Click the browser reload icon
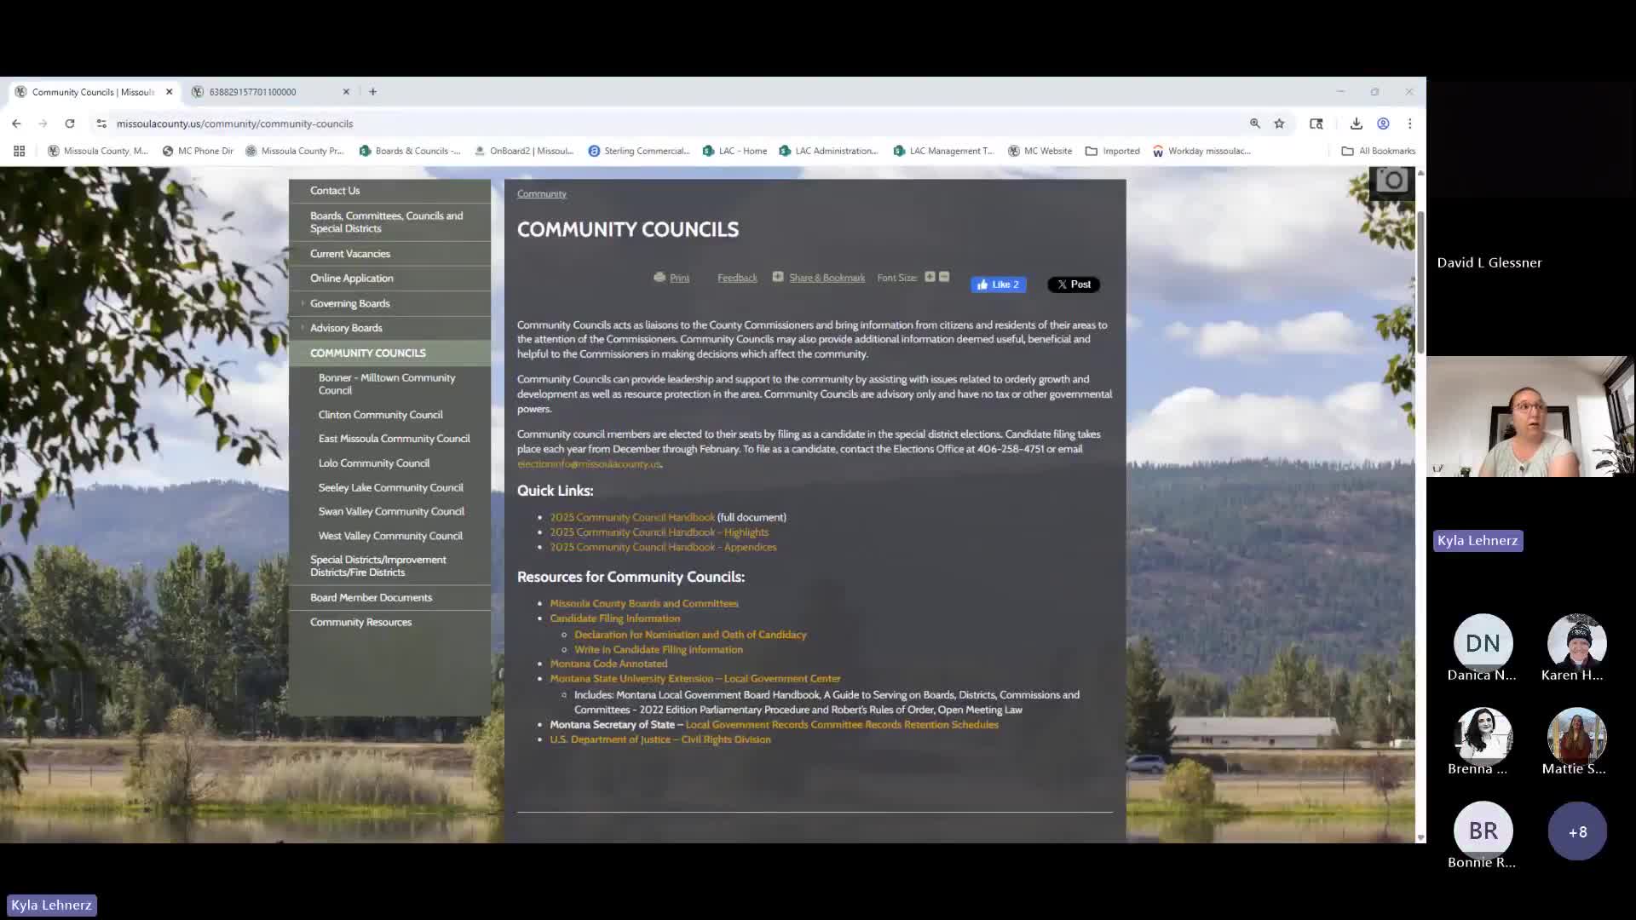Screen dimensions: 1636x920 tap(70, 124)
